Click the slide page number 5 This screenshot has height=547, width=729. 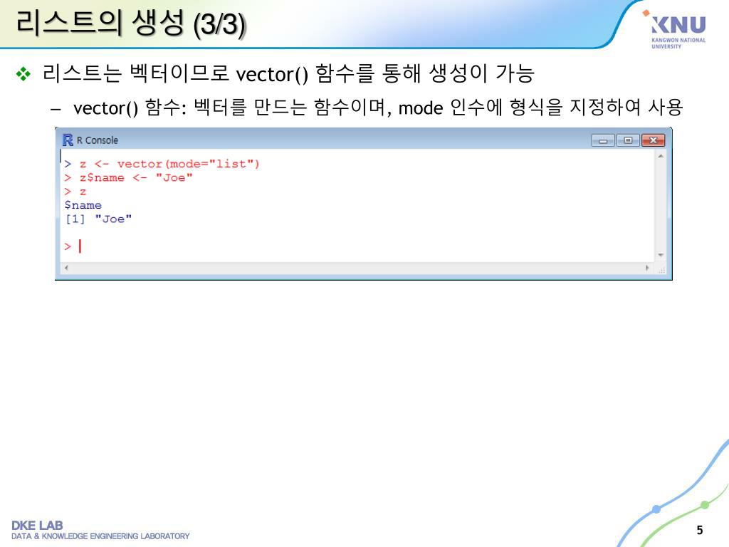point(700,530)
